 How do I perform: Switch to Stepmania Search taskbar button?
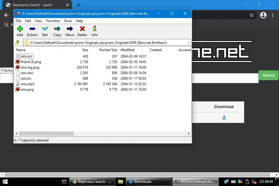(x=92, y=182)
